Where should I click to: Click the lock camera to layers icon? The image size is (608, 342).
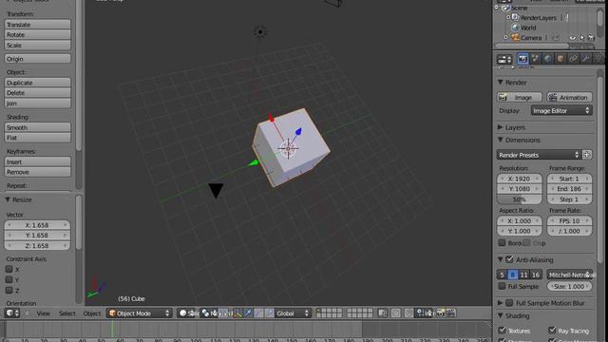382,313
